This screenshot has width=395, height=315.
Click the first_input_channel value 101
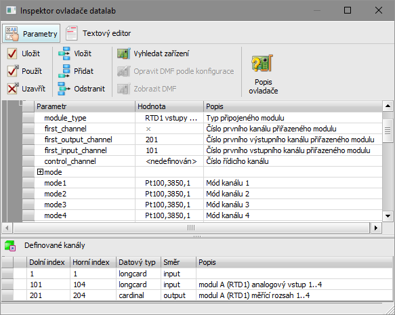152,150
